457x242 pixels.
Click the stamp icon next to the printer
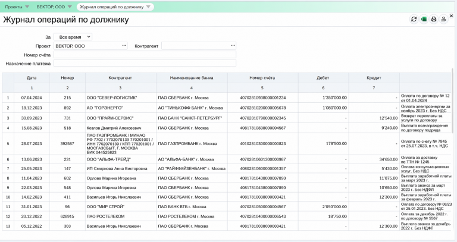coord(443,19)
